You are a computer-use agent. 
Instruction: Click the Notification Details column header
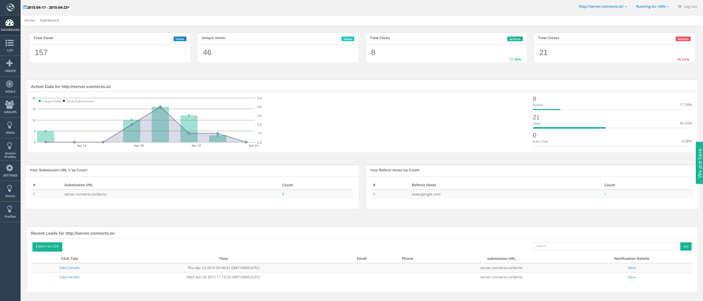click(x=631, y=258)
